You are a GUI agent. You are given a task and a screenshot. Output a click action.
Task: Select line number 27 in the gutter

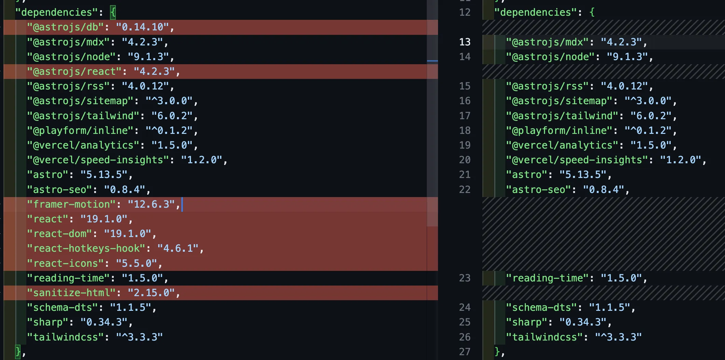[x=465, y=352]
